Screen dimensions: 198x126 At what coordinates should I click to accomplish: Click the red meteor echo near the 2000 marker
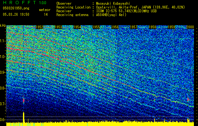coord(188,100)
